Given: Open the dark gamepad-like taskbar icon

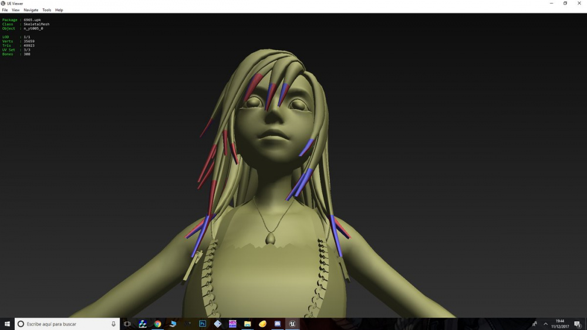Looking at the screenshot, I should coord(188,324).
